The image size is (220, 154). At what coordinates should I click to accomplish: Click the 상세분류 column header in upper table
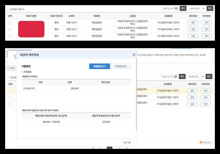click(168, 16)
